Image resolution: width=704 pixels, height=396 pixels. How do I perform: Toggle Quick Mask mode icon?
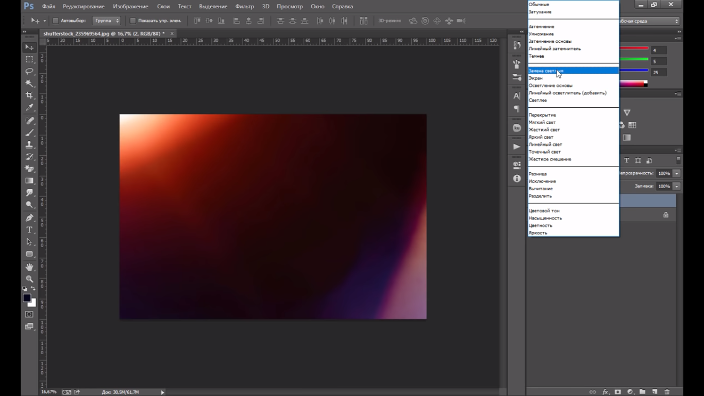pos(29,315)
